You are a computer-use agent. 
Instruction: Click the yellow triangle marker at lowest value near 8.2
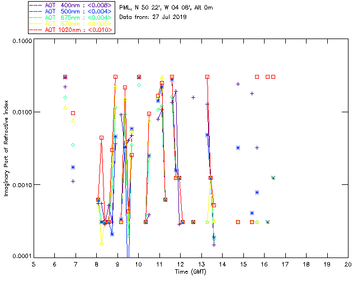coord(102,243)
